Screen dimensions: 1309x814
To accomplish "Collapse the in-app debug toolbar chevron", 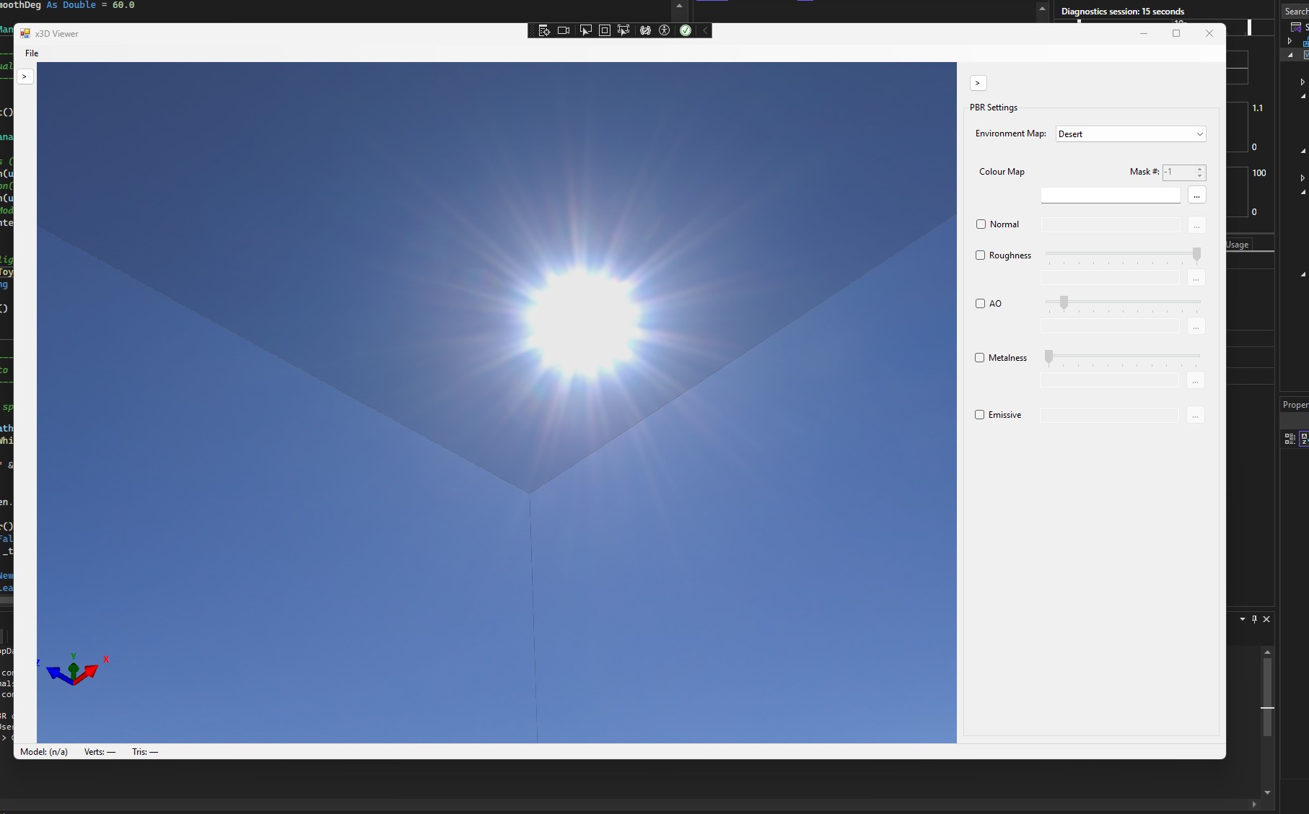I will (705, 30).
